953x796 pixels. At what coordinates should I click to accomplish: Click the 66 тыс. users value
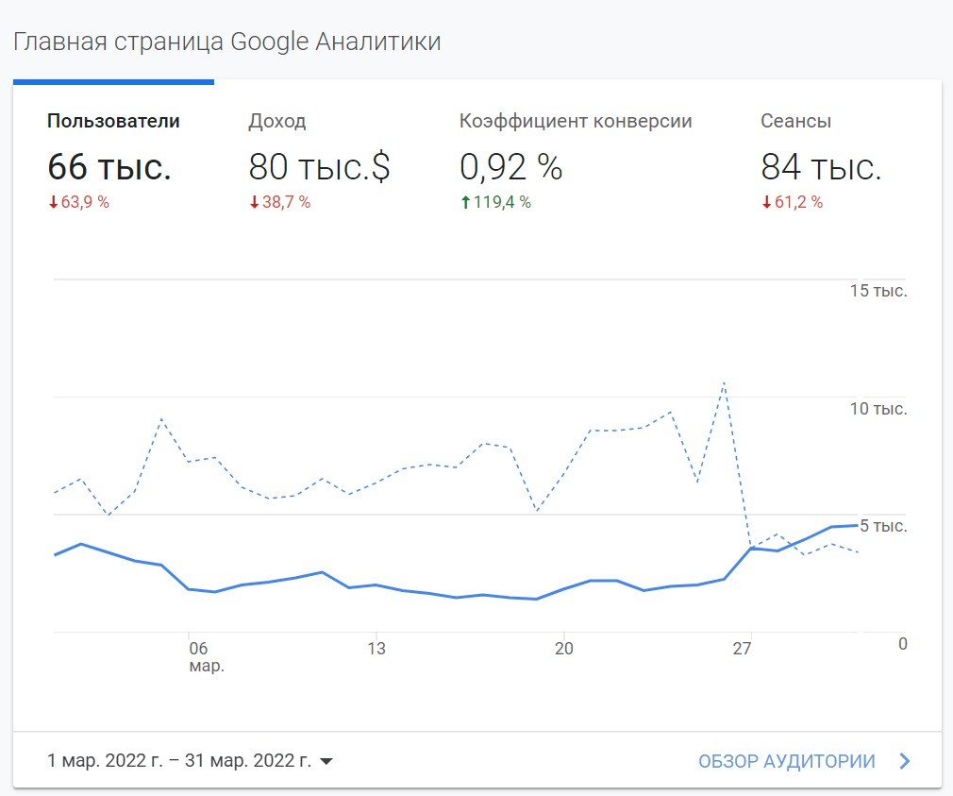pyautogui.click(x=109, y=166)
